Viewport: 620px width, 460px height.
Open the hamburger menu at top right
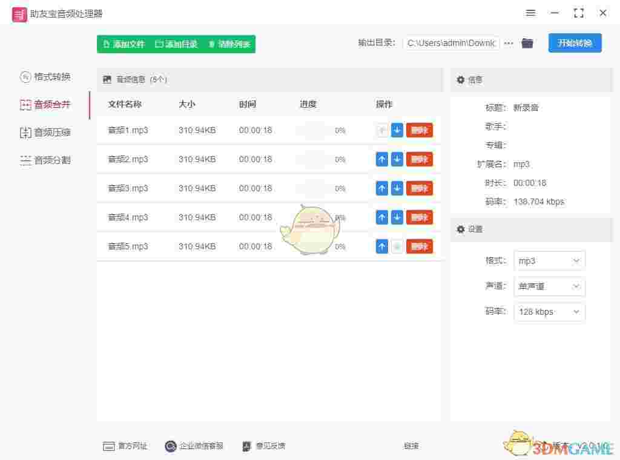pyautogui.click(x=530, y=13)
